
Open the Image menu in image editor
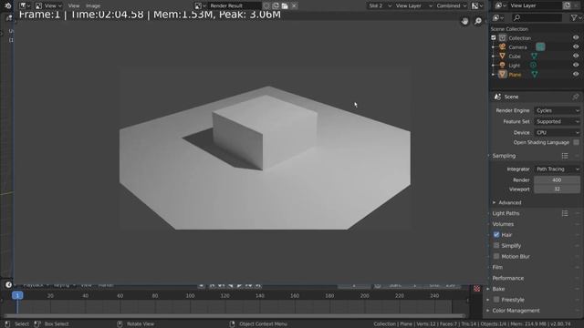coord(93,5)
